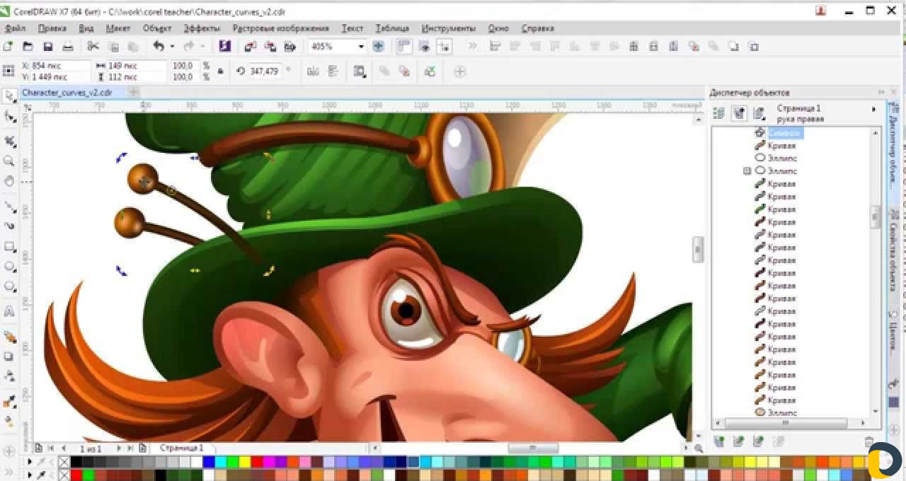Select the Freehand tool

click(9, 207)
